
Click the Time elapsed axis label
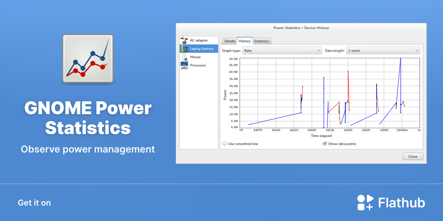pyautogui.click(x=321, y=136)
